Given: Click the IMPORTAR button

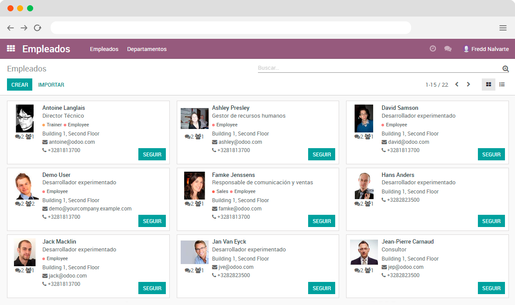Looking at the screenshot, I should (51, 85).
